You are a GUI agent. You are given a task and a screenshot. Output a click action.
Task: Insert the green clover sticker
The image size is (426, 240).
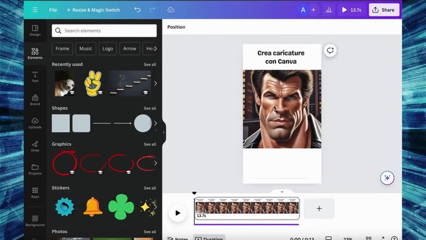[x=121, y=207]
